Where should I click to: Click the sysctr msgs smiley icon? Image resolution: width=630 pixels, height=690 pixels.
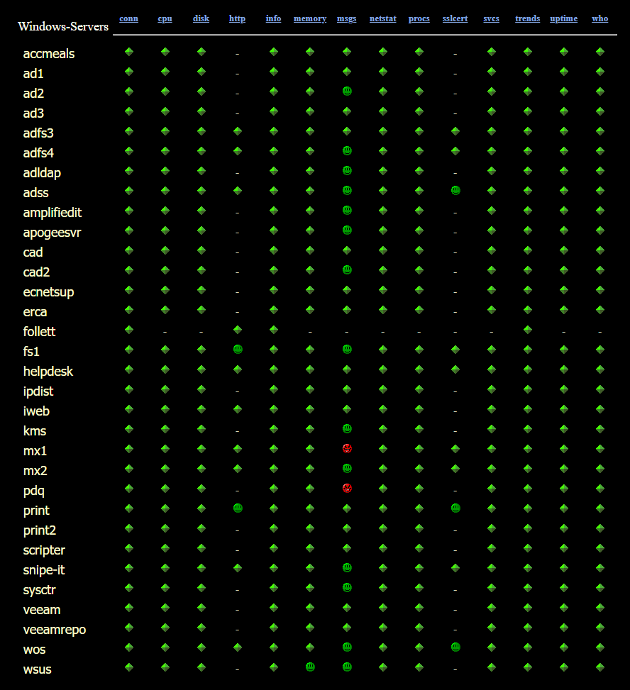click(x=347, y=588)
